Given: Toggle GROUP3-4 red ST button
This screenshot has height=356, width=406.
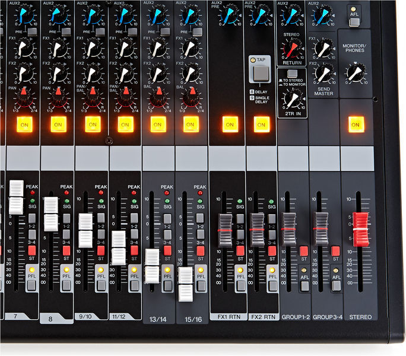Looking at the screenshot, I should (335, 251).
